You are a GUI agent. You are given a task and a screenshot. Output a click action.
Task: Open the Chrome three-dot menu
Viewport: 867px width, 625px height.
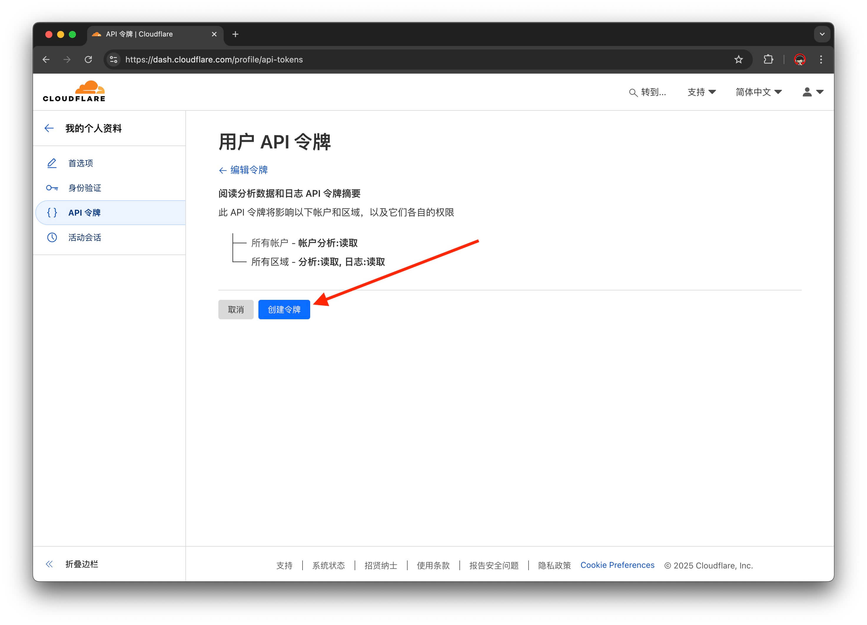click(821, 60)
